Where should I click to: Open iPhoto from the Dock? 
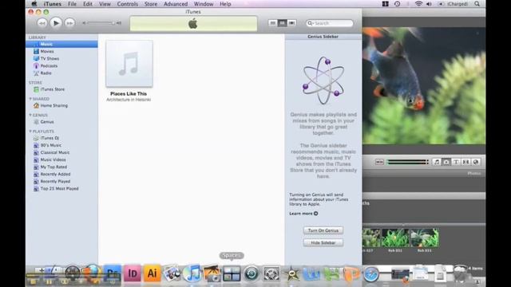(x=212, y=273)
